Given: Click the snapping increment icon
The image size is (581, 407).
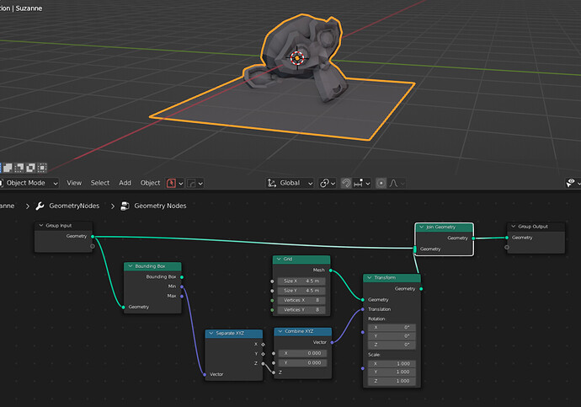Looking at the screenshot, I should (x=358, y=183).
